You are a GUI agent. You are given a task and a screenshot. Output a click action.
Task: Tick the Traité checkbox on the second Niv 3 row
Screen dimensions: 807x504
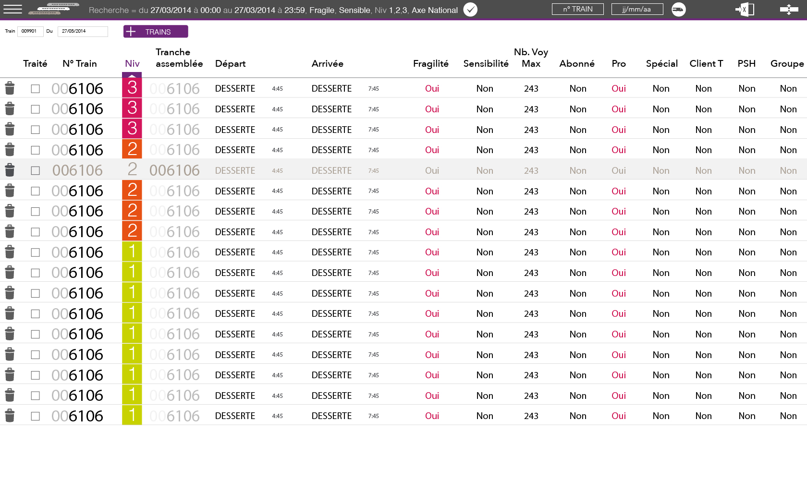35,109
